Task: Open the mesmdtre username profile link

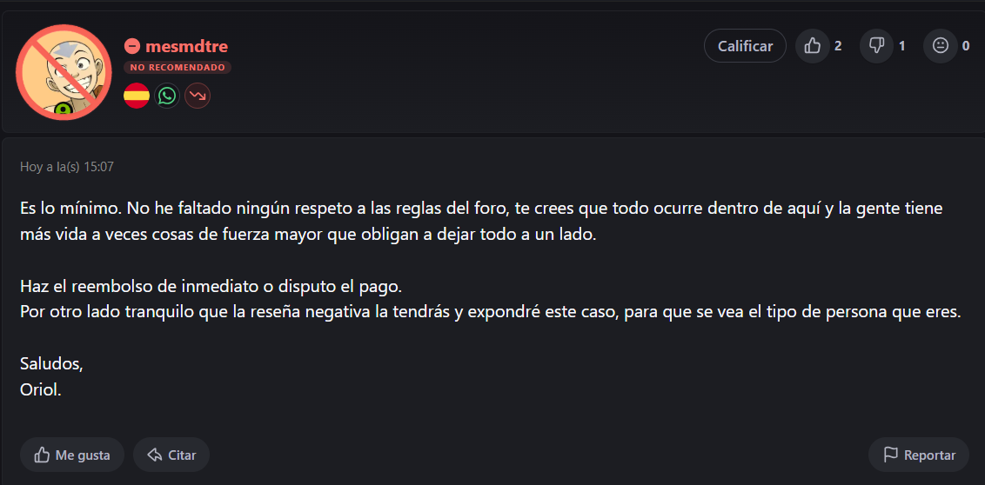Action: (186, 46)
